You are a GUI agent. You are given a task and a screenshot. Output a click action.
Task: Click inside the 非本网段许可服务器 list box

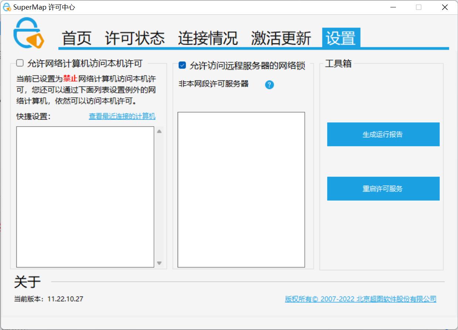pos(241,190)
